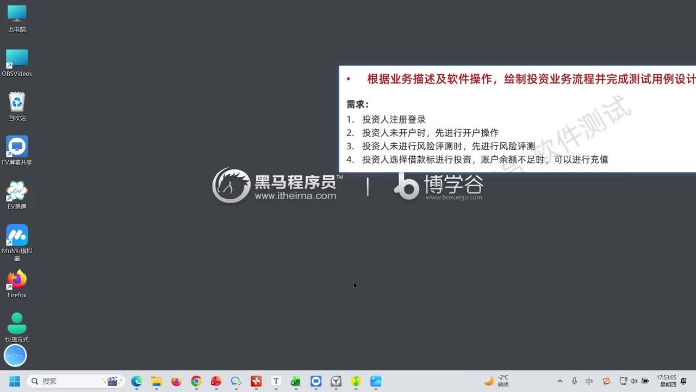Open the 快捷方式 green person shortcut
Screen dimensions: 696x392
click(17, 328)
